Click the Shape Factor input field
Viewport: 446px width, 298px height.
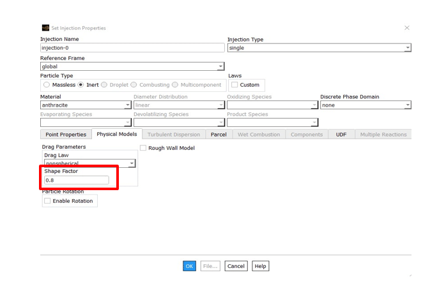[77, 181]
